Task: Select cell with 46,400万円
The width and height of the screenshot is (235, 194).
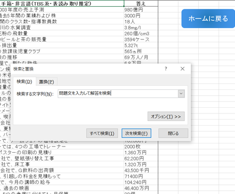Action: 141,188
